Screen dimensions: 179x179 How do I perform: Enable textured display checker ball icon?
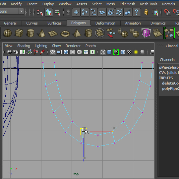[129, 52]
